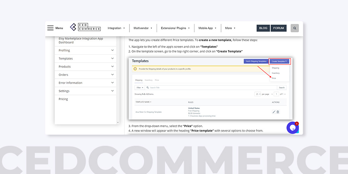
Task: Open the Extensions/ Plugins dropdown
Action: click(x=175, y=28)
